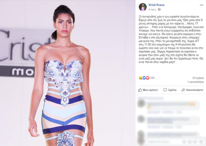Click Kristi Krana's profile picture
The height and width of the screenshot is (146, 206).
click(x=143, y=7)
